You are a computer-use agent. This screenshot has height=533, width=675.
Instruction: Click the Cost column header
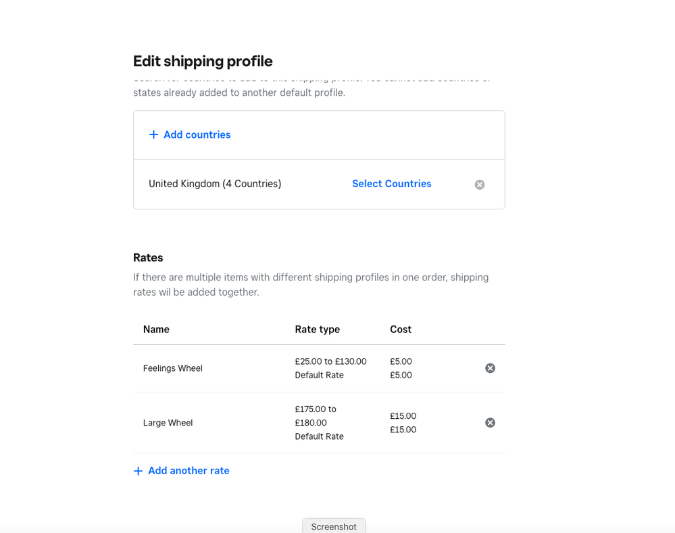pyautogui.click(x=400, y=330)
